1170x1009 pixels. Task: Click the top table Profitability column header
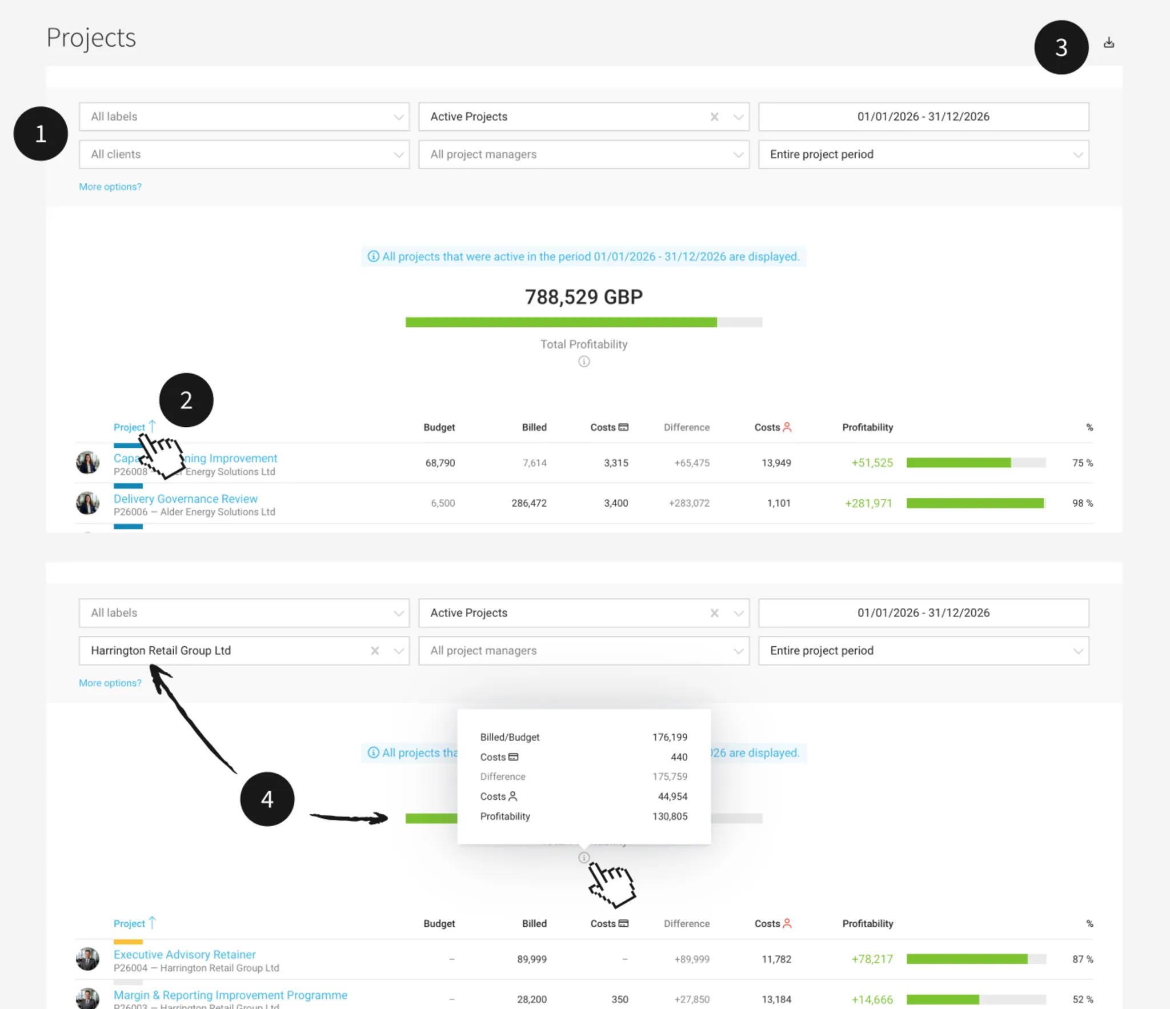[x=867, y=427]
